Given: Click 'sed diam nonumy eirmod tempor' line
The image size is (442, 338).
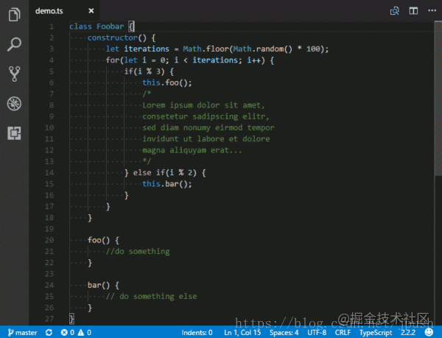Looking at the screenshot, I should [x=208, y=128].
